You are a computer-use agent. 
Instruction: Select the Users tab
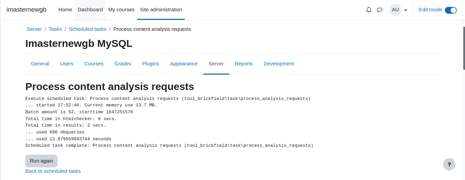(67, 64)
